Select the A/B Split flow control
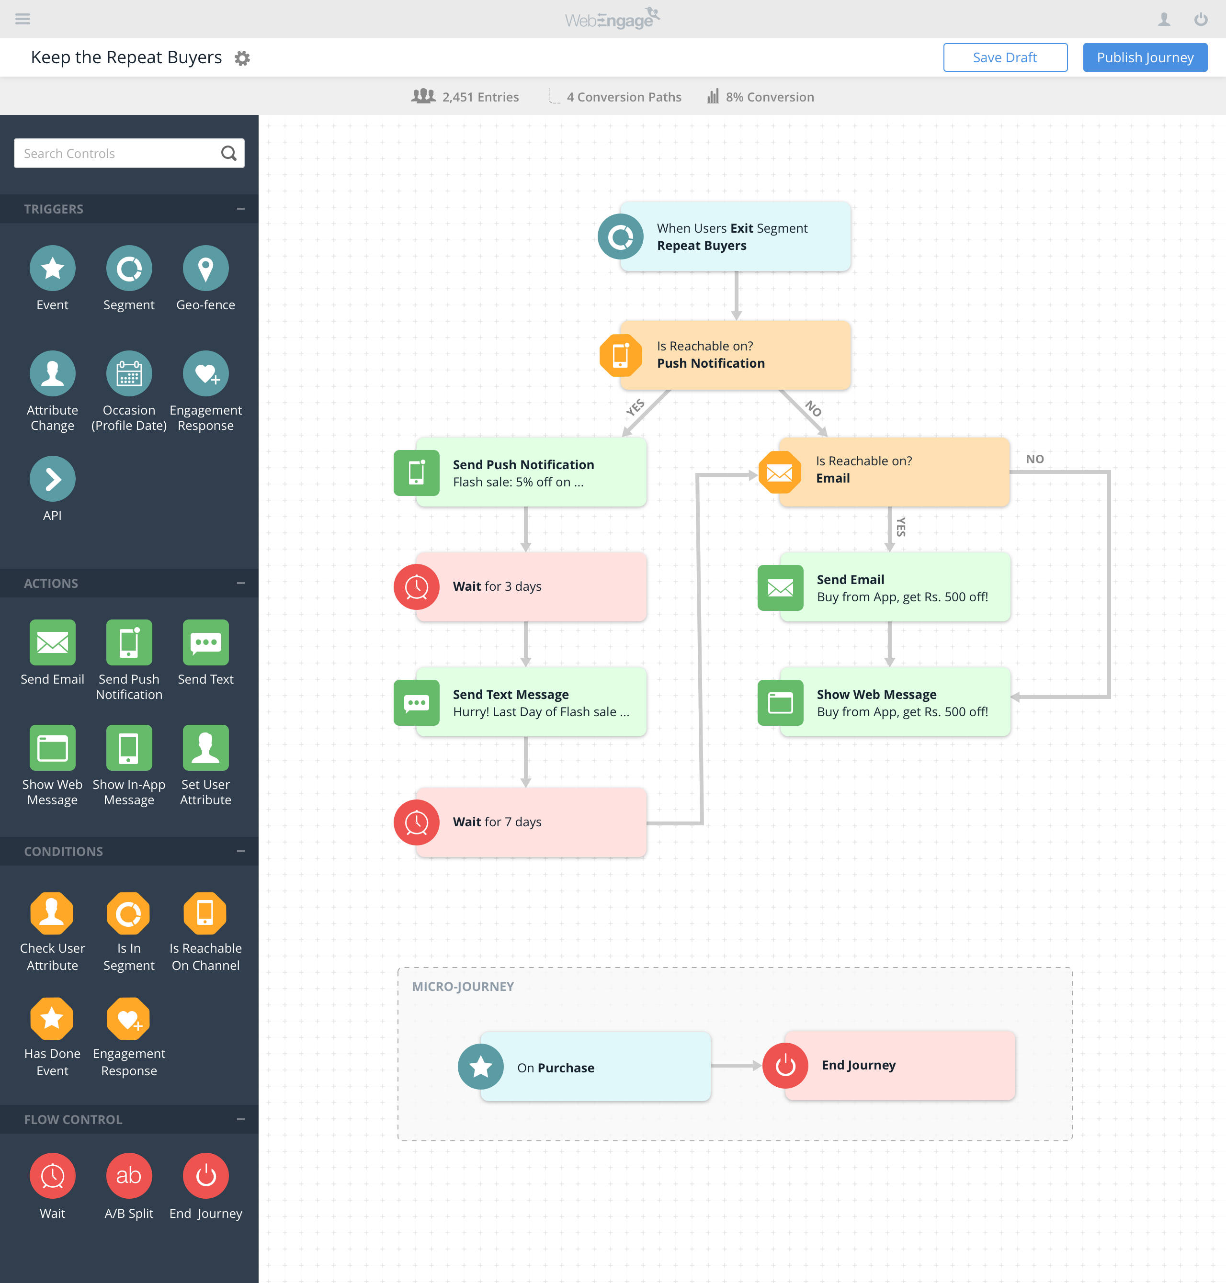The height and width of the screenshot is (1283, 1226). pos(129,1176)
